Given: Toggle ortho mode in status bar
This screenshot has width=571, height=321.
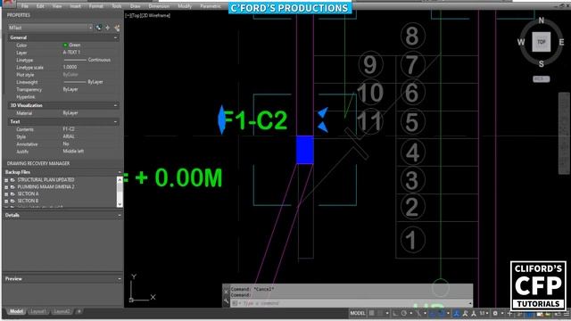Looking at the screenshot, I should coord(395,313).
